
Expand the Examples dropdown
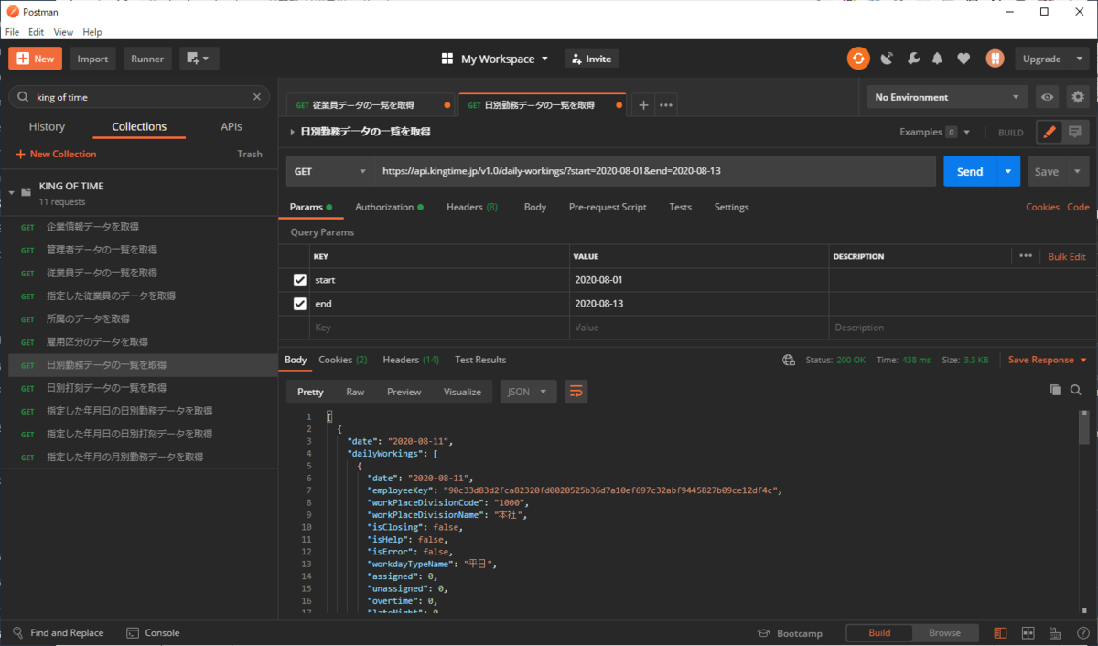click(x=935, y=132)
